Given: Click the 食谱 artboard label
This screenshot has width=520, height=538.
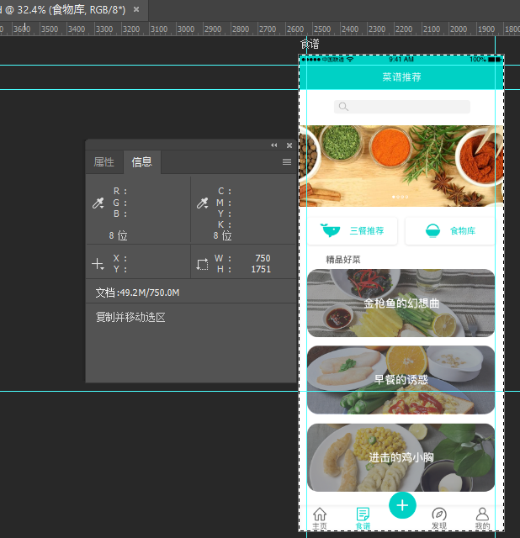Looking at the screenshot, I should pyautogui.click(x=310, y=44).
